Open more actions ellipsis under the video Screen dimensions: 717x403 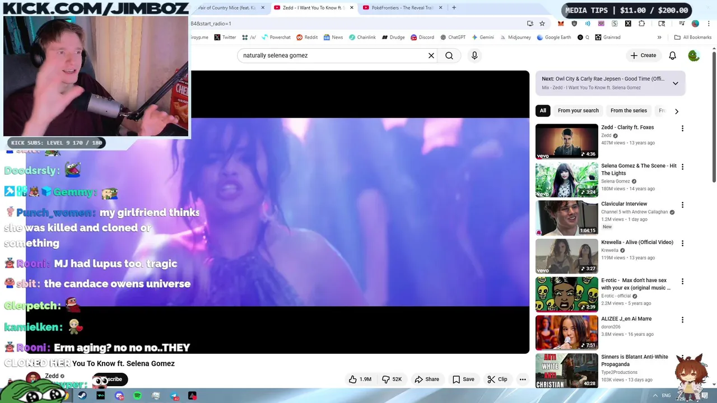click(523, 379)
